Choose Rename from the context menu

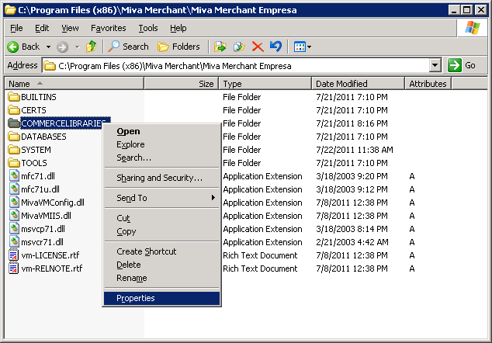pyautogui.click(x=161, y=278)
